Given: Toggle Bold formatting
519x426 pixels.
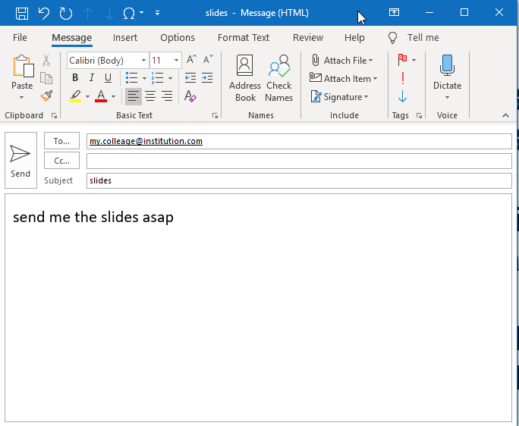Looking at the screenshot, I should 75,78.
